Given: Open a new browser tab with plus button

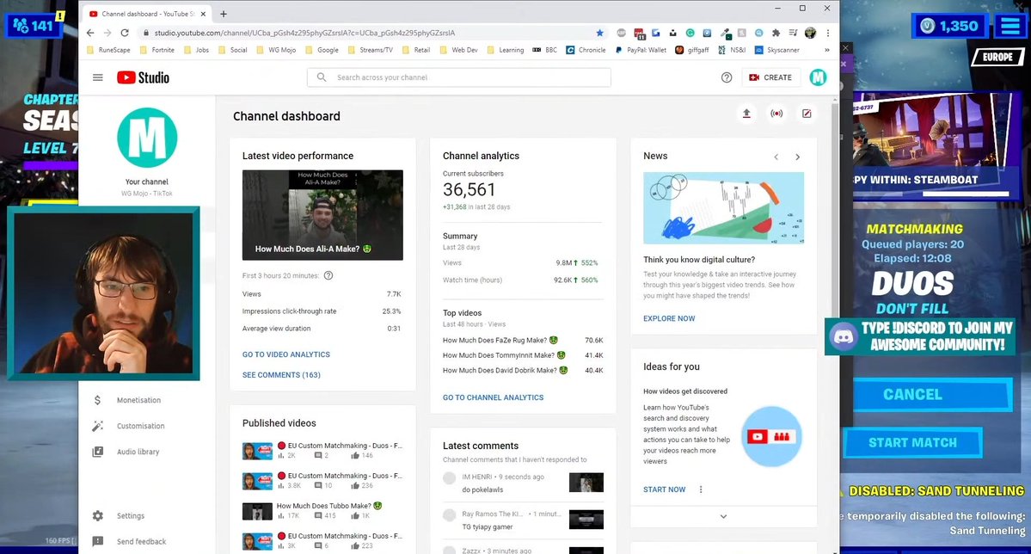Looking at the screenshot, I should tap(224, 14).
